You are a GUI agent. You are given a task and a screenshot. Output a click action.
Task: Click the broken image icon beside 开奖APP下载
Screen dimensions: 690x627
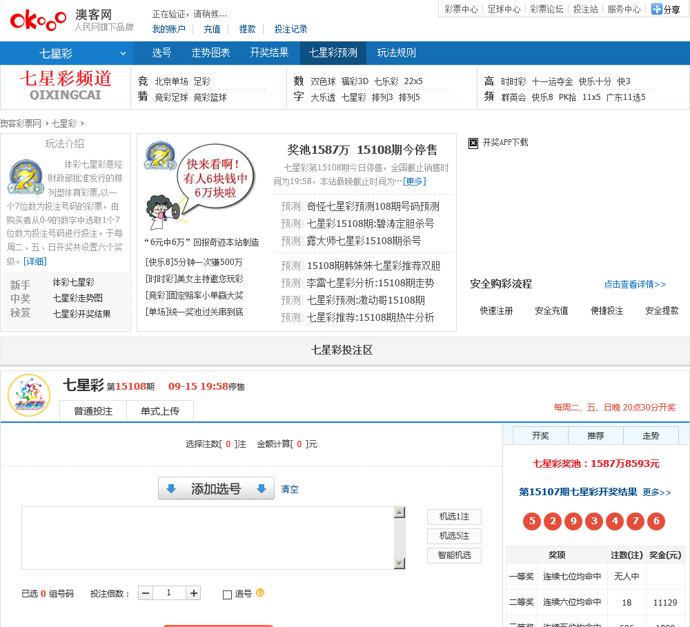pos(473,143)
